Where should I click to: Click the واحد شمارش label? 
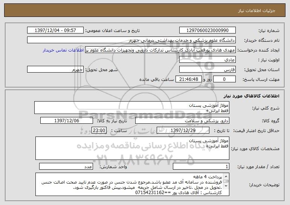113,167
